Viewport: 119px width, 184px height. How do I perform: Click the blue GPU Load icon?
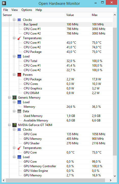tap(19, 157)
